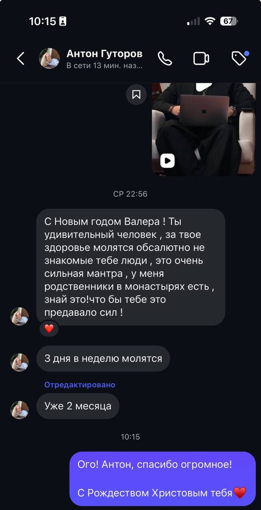Tap sender avatar next to '3 дня в неделю'
This screenshot has height=510, width=261.
point(20,363)
